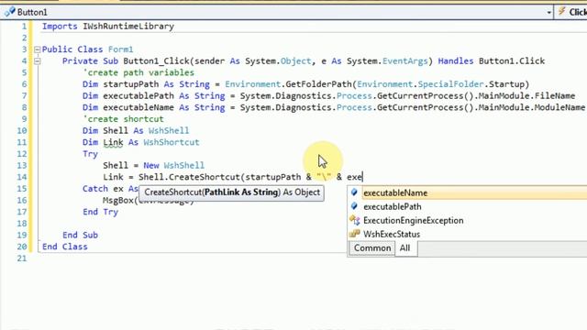587x330 pixels.
Task: Click the End Sub statement
Action: point(80,236)
